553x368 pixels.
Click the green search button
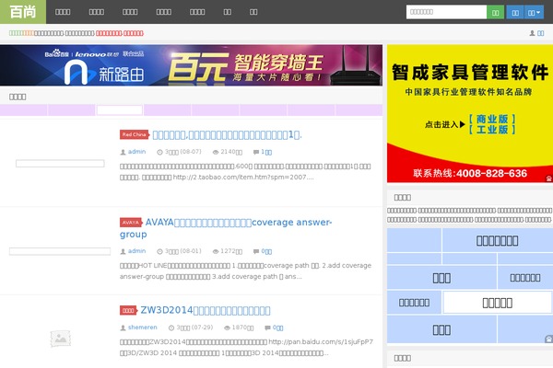(496, 12)
